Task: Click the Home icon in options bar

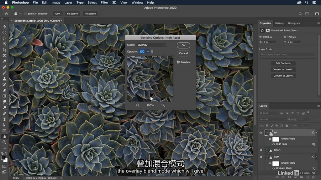Action: [x=6, y=14]
